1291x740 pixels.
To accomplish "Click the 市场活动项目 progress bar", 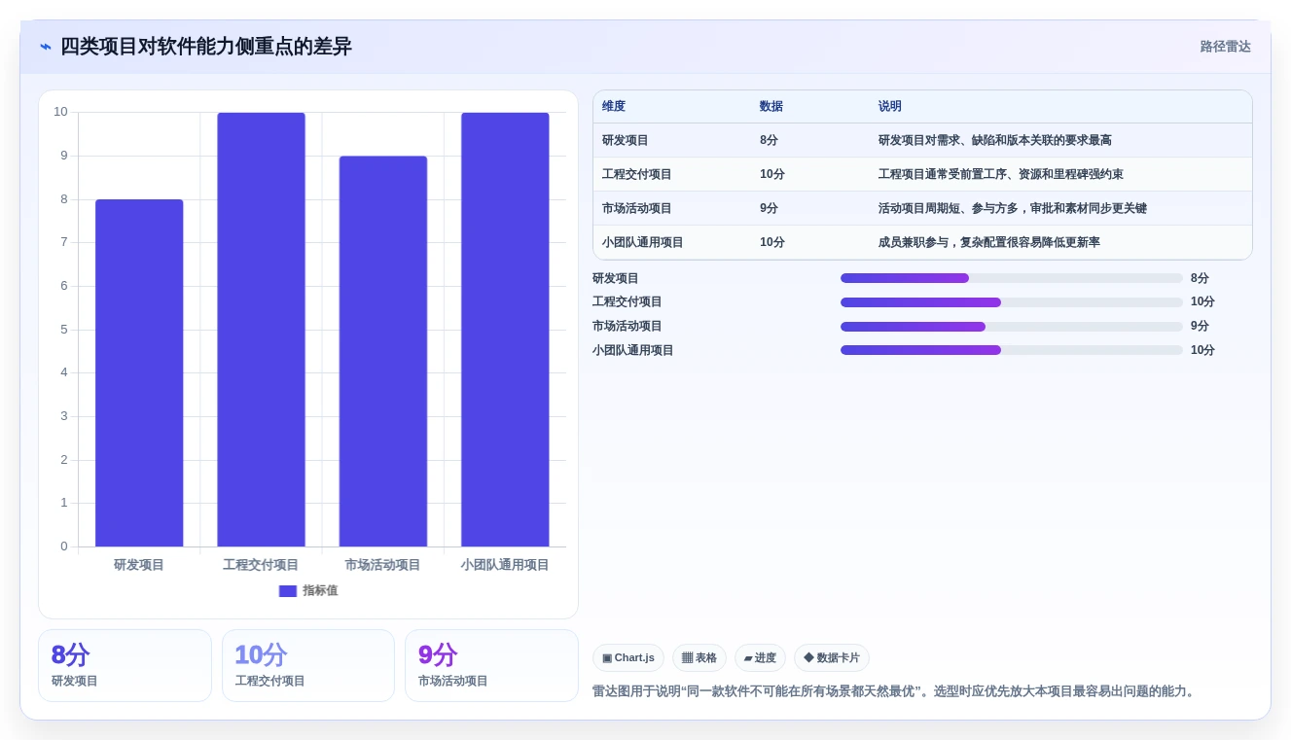I will 1012,327.
